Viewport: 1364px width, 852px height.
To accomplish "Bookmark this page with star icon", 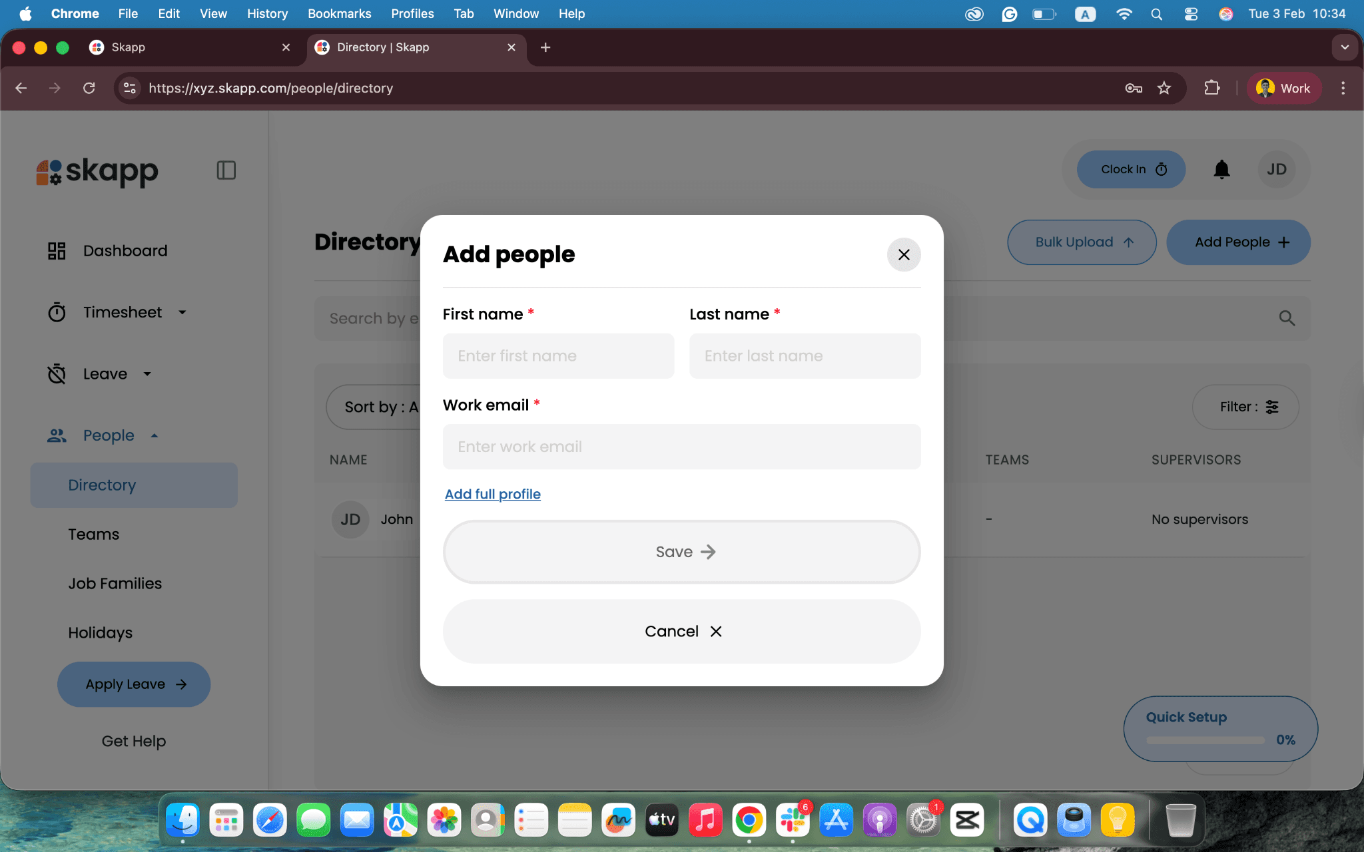I will (1164, 88).
